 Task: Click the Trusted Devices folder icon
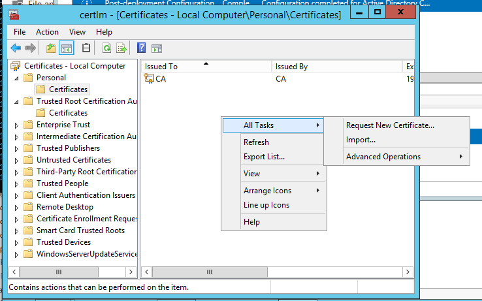[x=28, y=242]
